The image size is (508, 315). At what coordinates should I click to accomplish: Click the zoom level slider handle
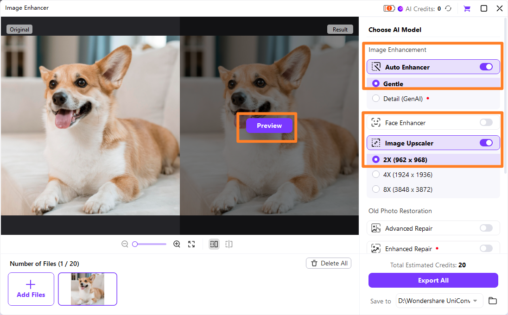tap(135, 244)
